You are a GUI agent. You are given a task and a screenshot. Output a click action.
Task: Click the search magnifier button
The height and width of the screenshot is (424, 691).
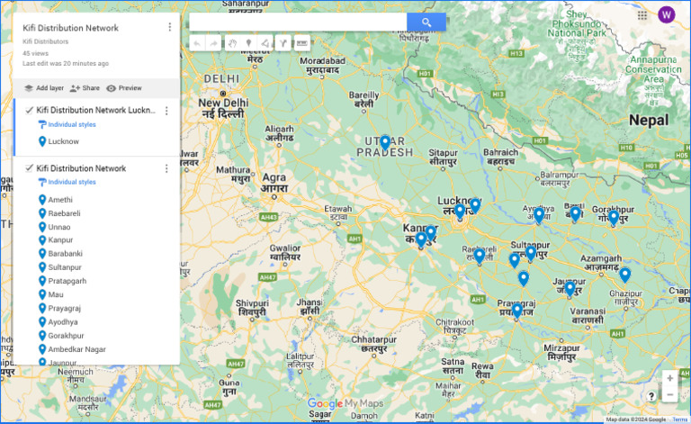pyautogui.click(x=426, y=22)
